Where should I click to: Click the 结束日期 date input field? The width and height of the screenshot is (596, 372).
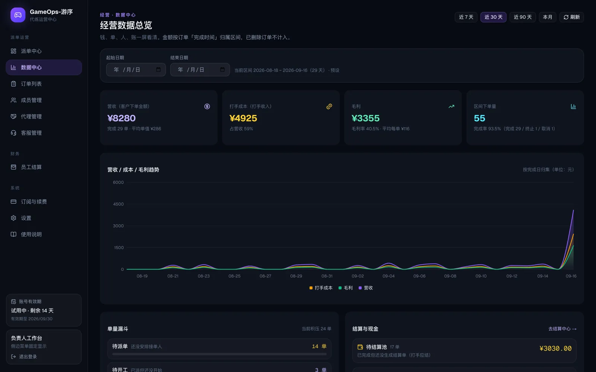pos(200,70)
